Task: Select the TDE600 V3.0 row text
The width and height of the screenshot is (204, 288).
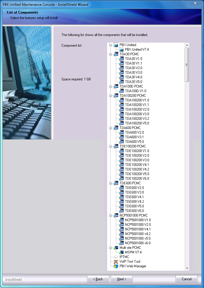Action: 135,192
